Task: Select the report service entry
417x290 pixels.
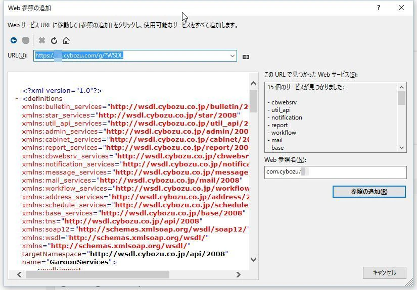Action: (x=277, y=125)
